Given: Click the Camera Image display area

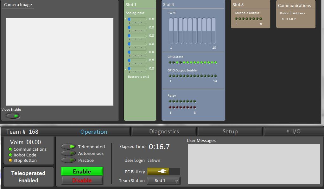Looking at the screenshot, I should point(60,62).
